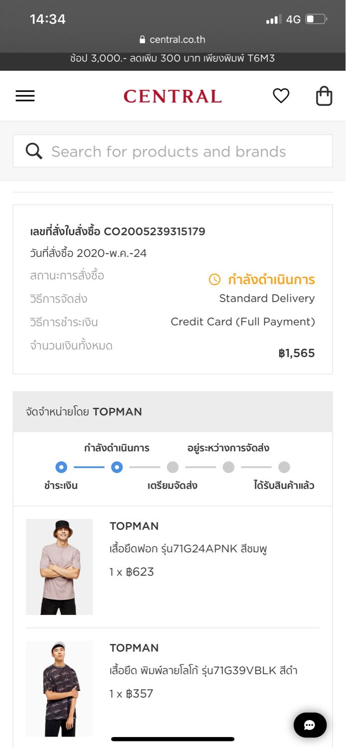Image resolution: width=346 pixels, height=748 pixels.
Task: Open the black logo print t-shirt thumbnail
Action: pos(59,689)
